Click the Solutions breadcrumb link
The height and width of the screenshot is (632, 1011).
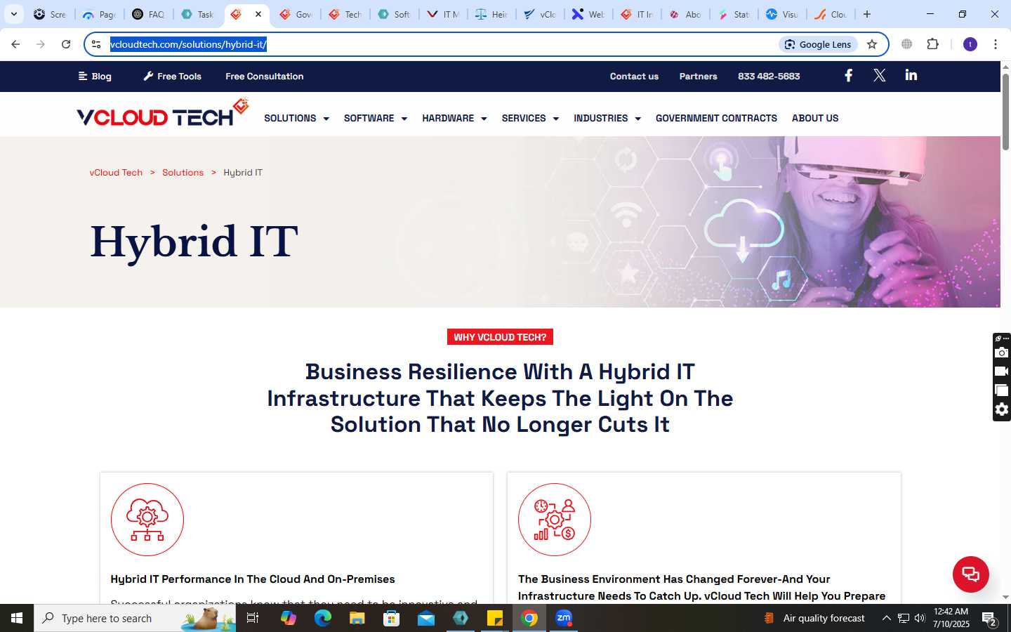183,172
